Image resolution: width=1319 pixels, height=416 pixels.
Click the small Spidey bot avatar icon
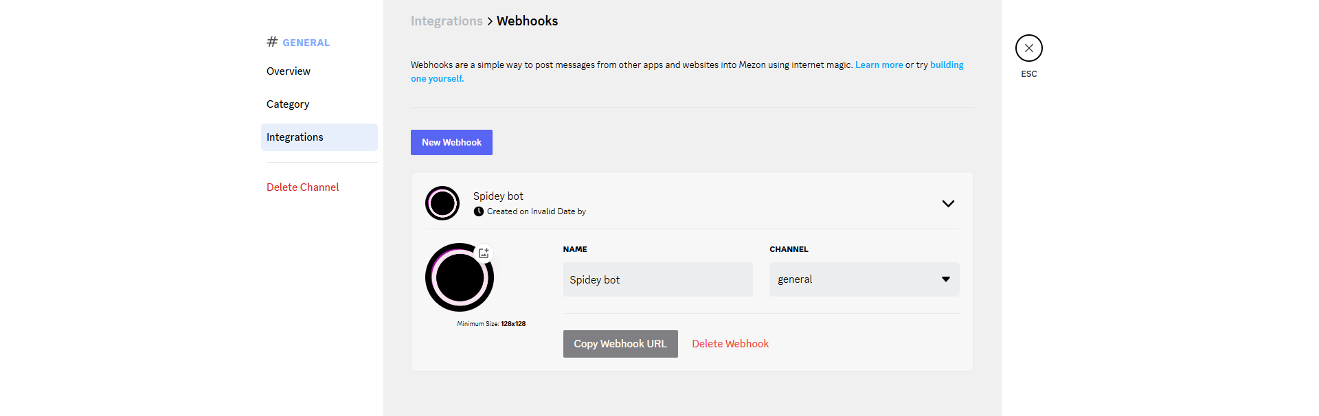(x=442, y=203)
